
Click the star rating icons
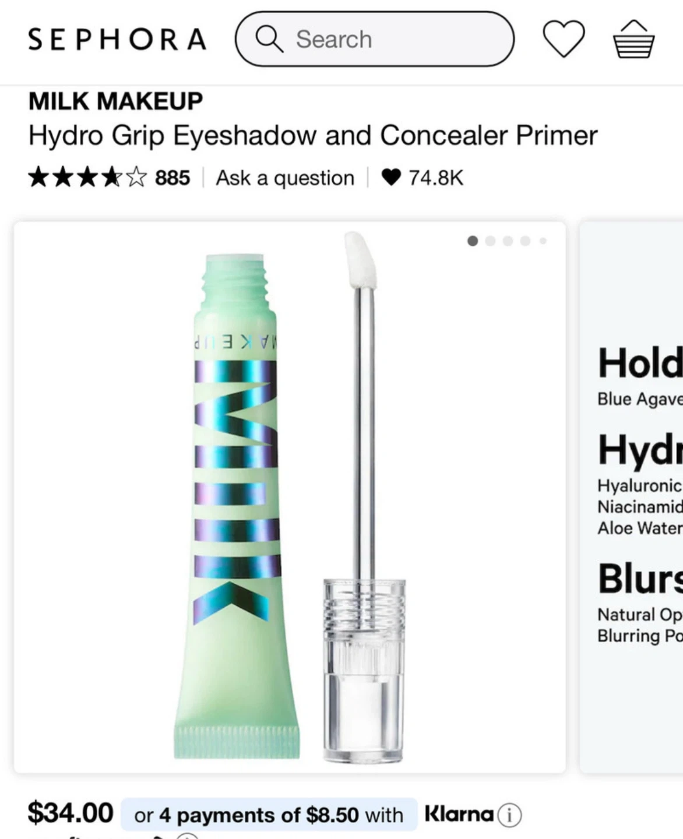pos(87,177)
